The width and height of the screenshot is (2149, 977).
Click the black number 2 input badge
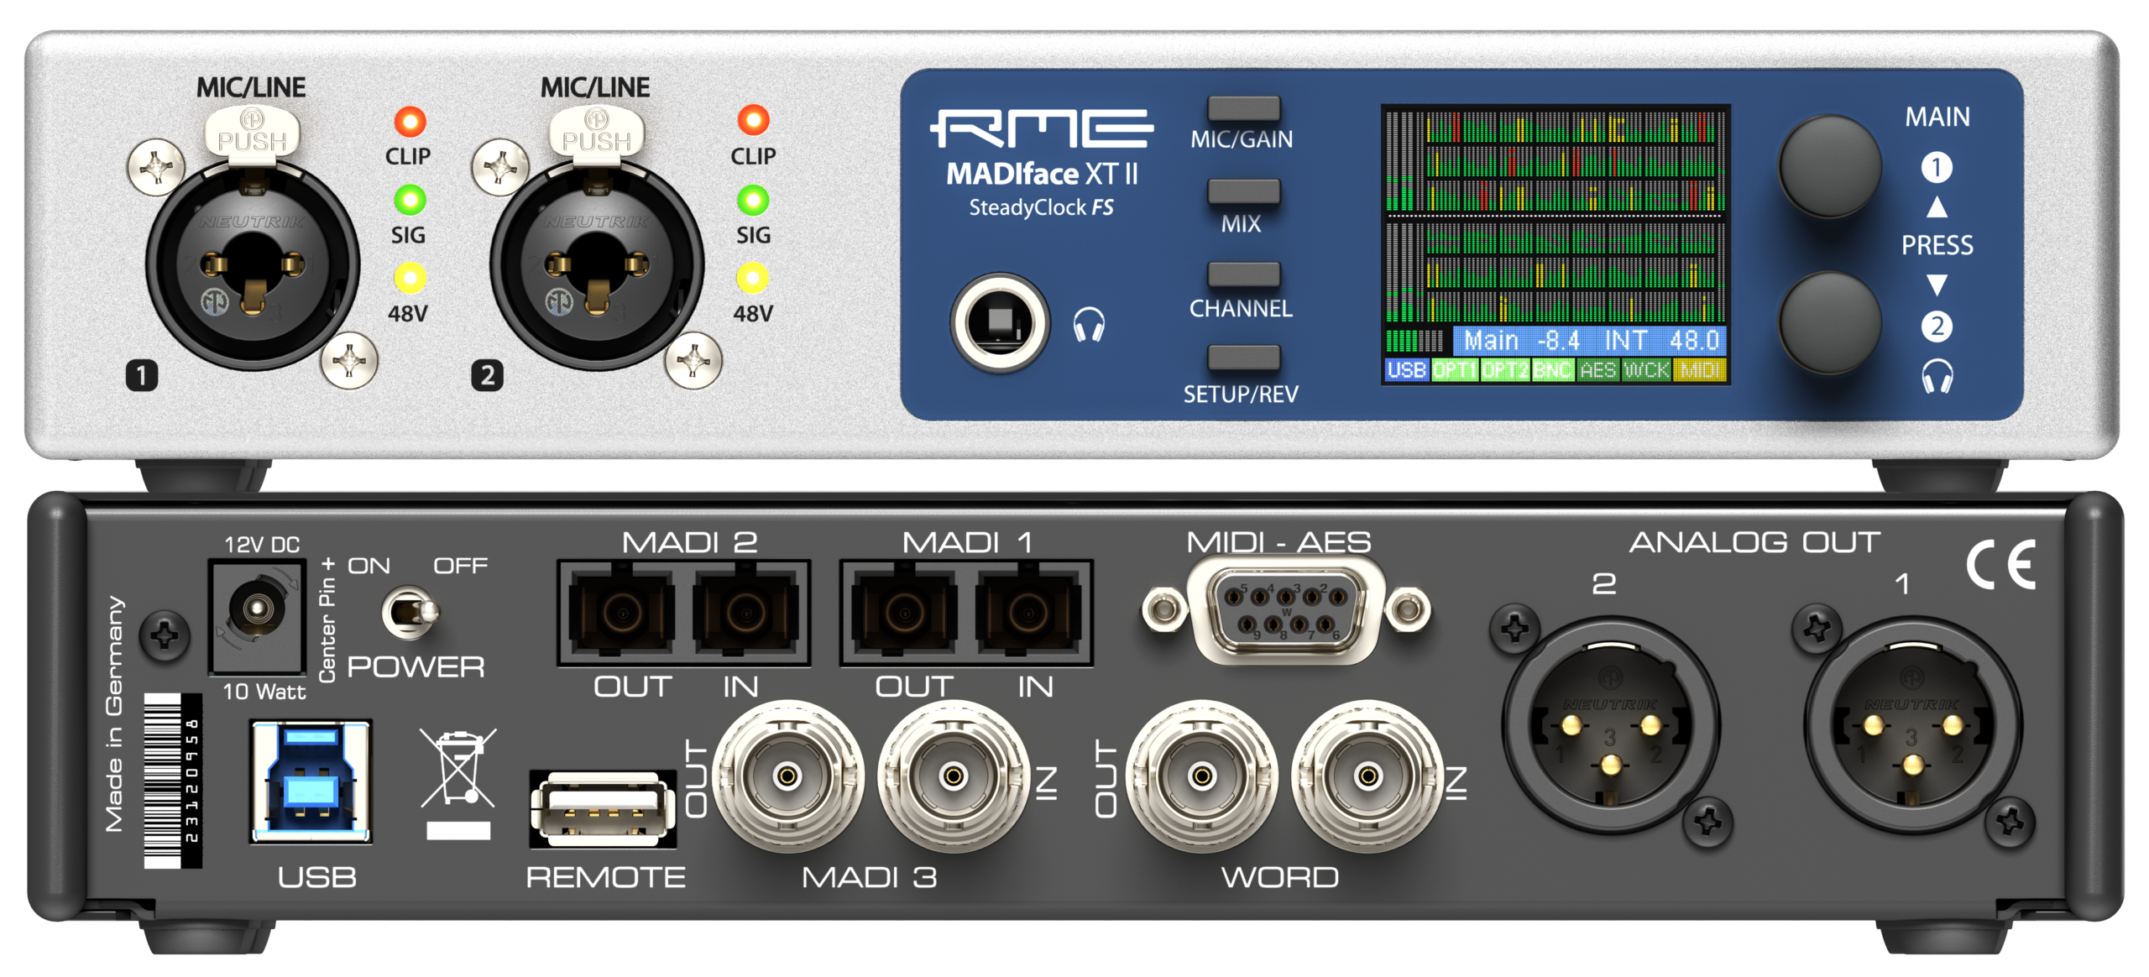(487, 375)
